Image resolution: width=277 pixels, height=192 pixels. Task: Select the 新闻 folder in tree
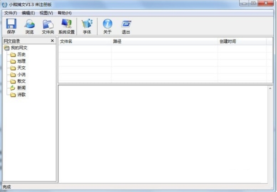point(22,88)
